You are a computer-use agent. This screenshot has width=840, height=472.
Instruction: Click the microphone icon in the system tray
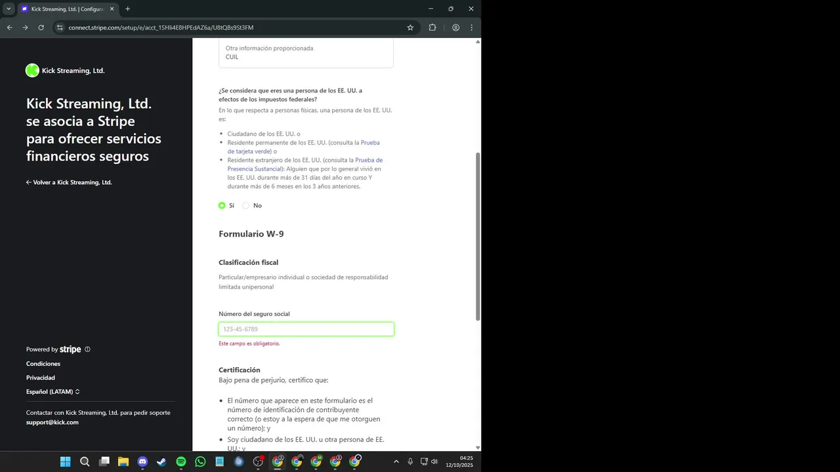click(x=410, y=462)
